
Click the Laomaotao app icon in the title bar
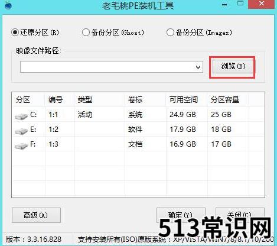coord(8,5)
